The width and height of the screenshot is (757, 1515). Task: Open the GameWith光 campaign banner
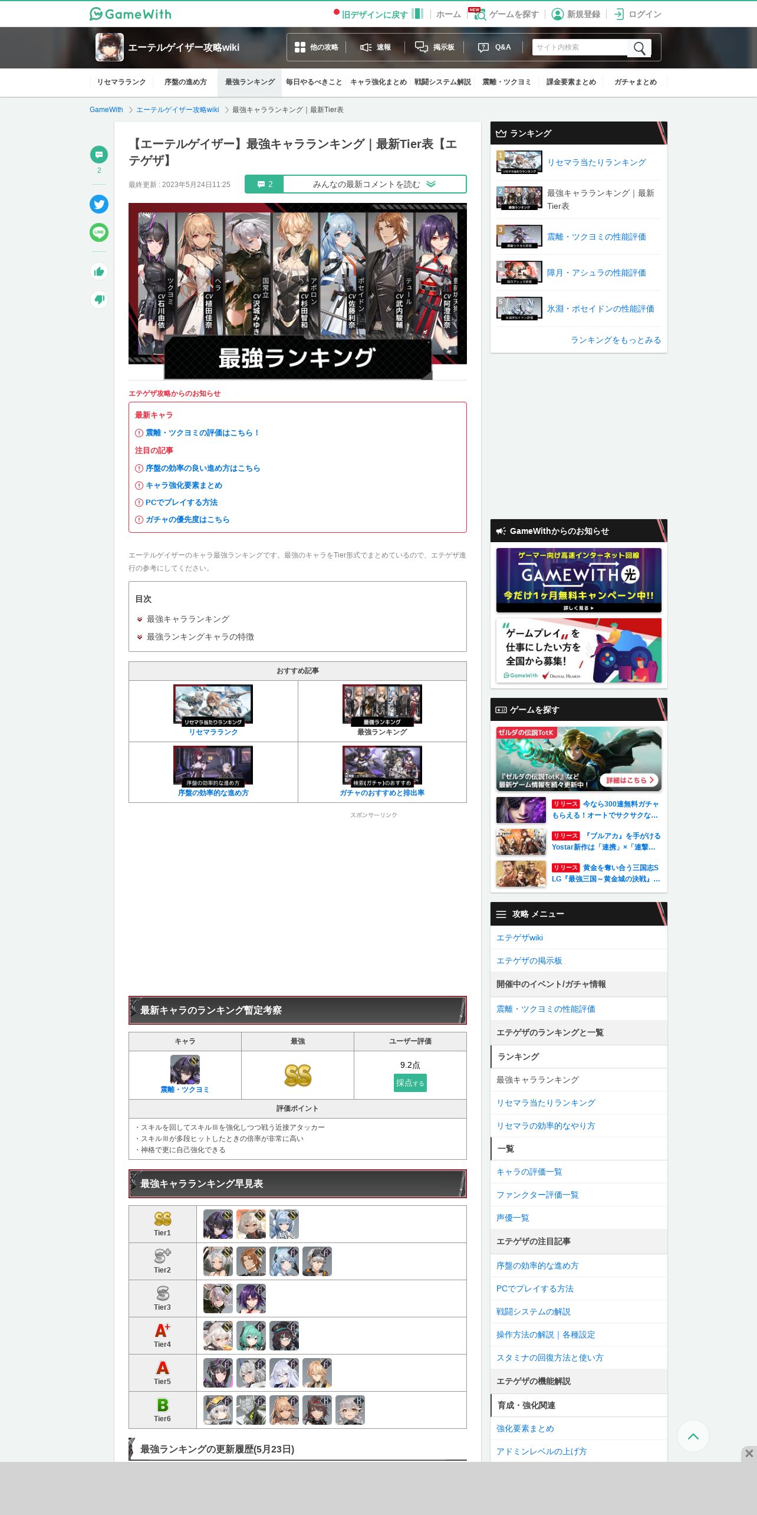click(x=579, y=580)
